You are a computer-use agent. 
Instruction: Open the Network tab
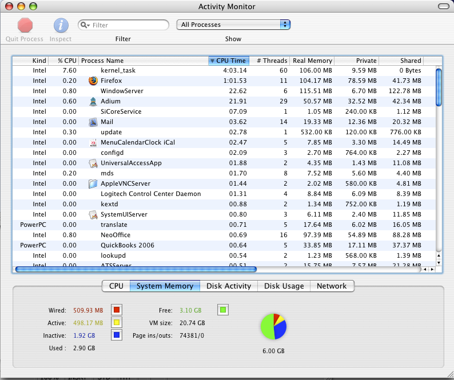pyautogui.click(x=332, y=286)
